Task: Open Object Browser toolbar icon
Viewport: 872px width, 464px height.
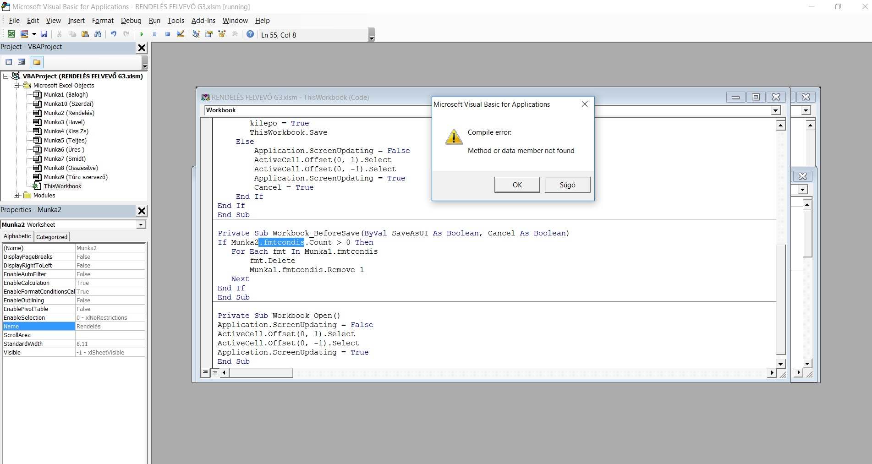Action: coord(222,34)
